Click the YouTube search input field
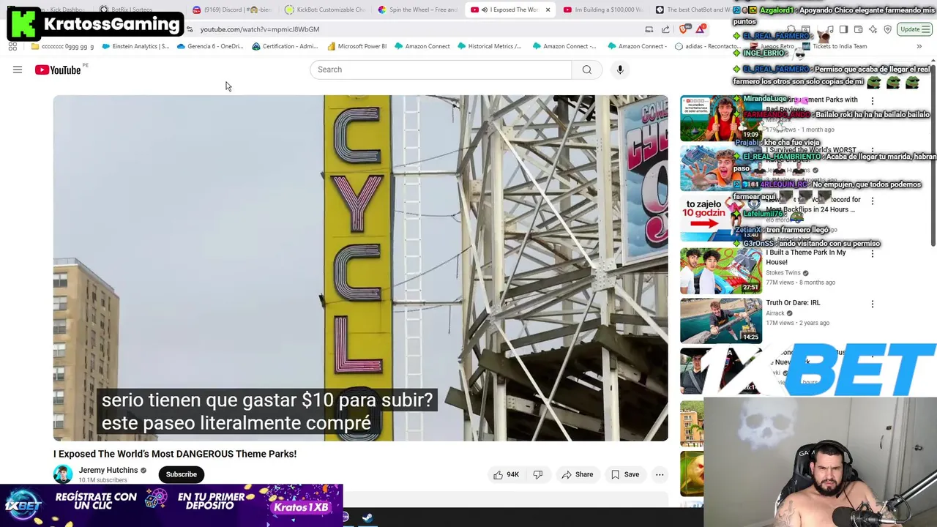Image resolution: width=937 pixels, height=527 pixels. point(440,70)
